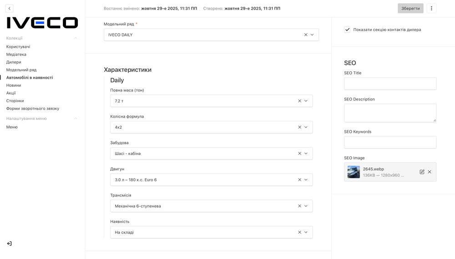Open the Колісна формула dropdown
This screenshot has width=455, height=259.
pyautogui.click(x=306, y=127)
